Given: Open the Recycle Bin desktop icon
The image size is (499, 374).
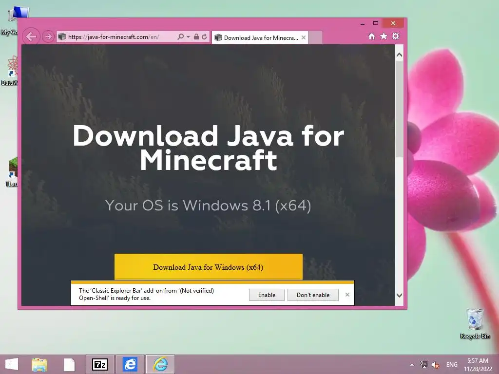Looking at the screenshot, I should 475,323.
